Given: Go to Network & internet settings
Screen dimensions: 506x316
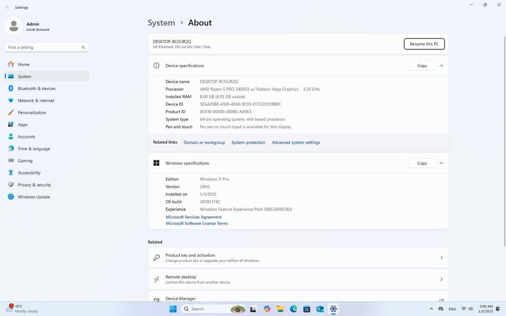Looking at the screenshot, I should [35, 101].
